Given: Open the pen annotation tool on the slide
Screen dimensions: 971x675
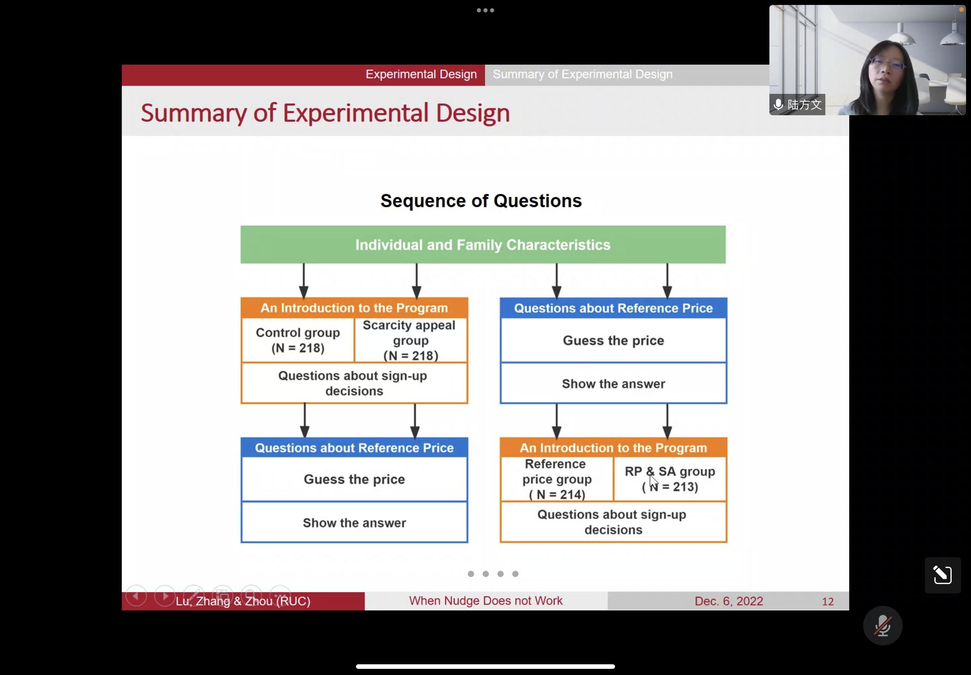Looking at the screenshot, I should [x=194, y=596].
